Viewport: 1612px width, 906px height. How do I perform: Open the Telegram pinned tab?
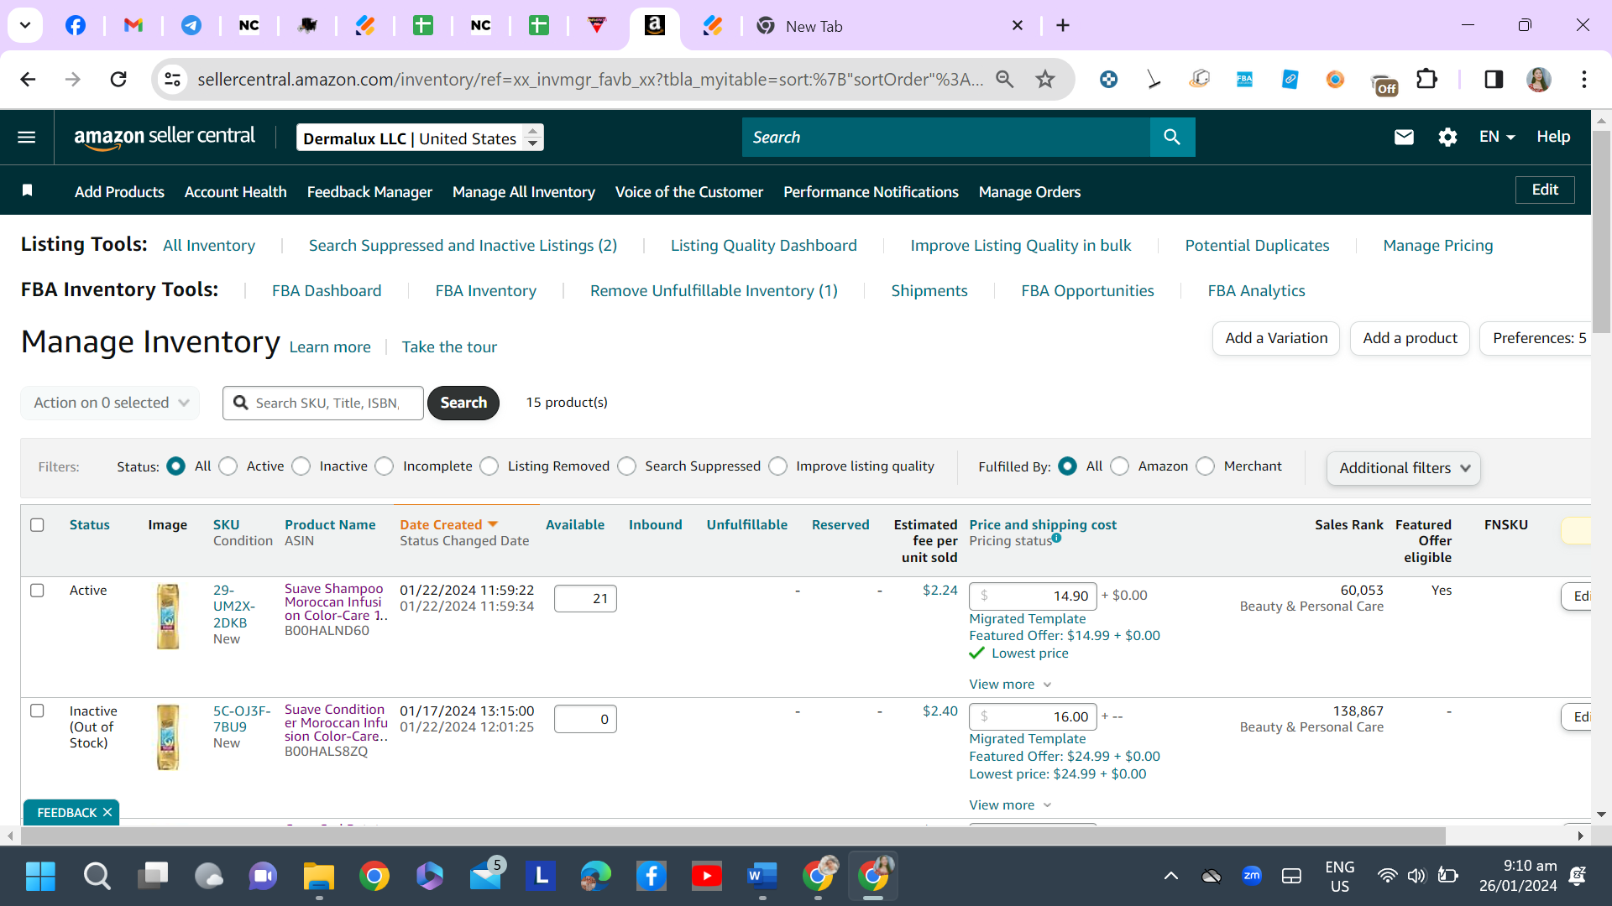(x=191, y=25)
